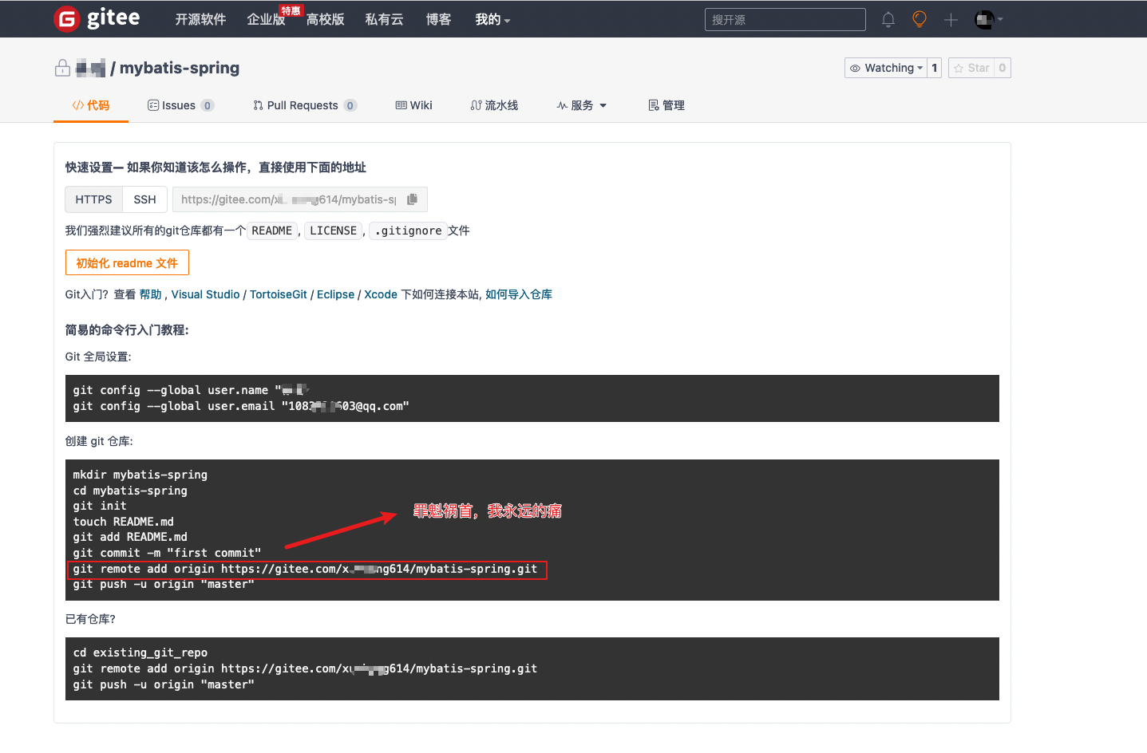Open the 我的 dropdown menu
This screenshot has height=753, width=1147.
click(492, 19)
